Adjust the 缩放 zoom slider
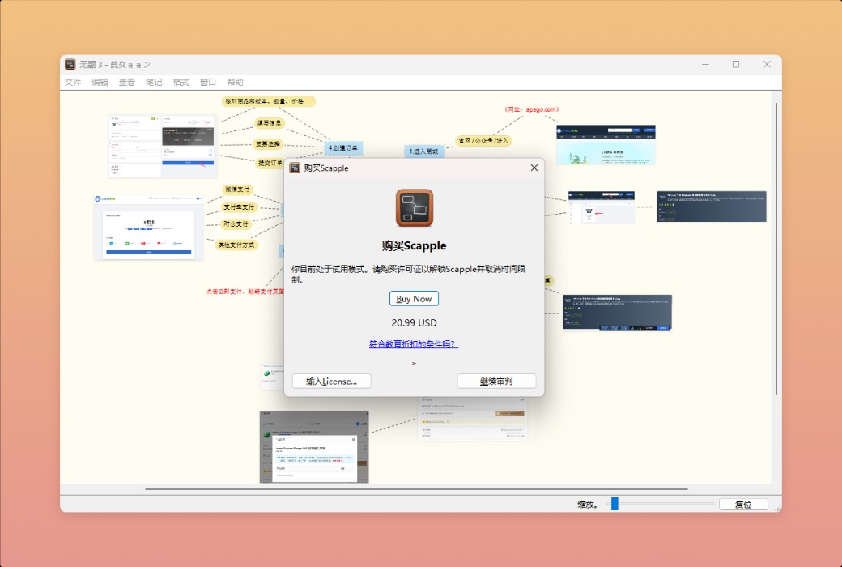 pyautogui.click(x=615, y=503)
